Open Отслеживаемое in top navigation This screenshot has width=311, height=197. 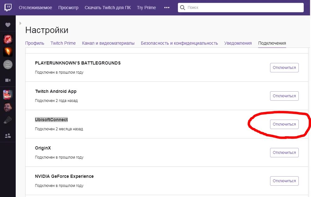pyautogui.click(x=35, y=8)
